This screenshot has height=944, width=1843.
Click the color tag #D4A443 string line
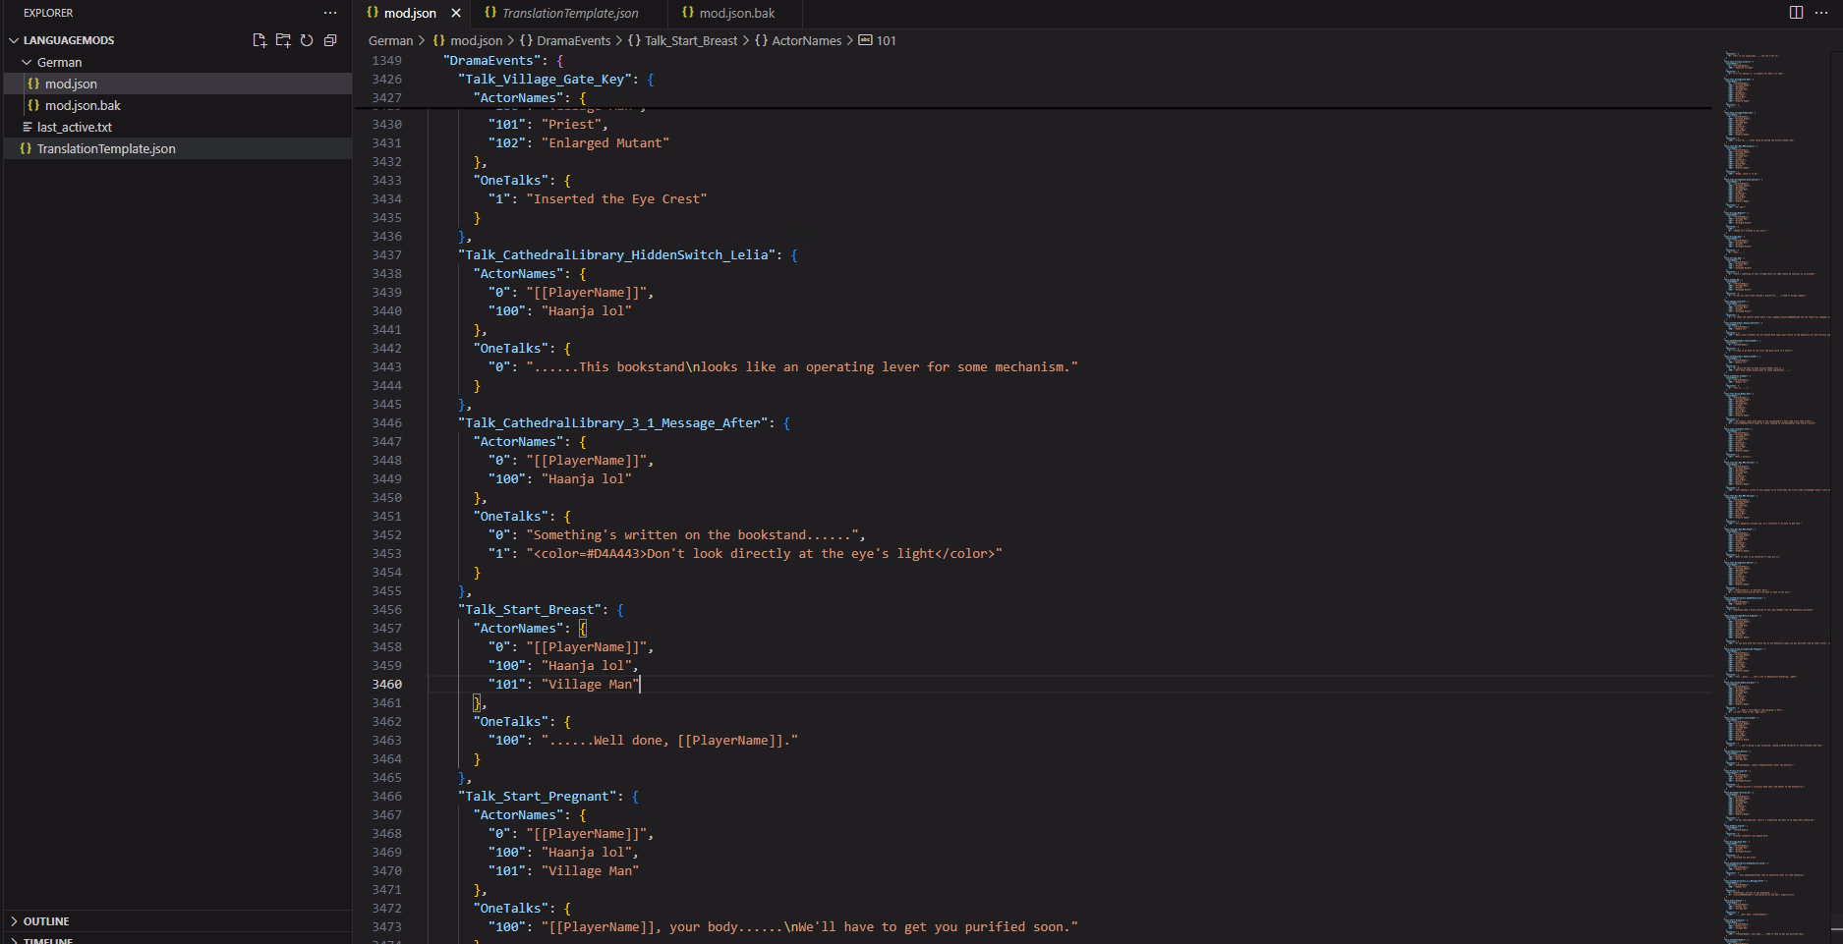tap(764, 553)
